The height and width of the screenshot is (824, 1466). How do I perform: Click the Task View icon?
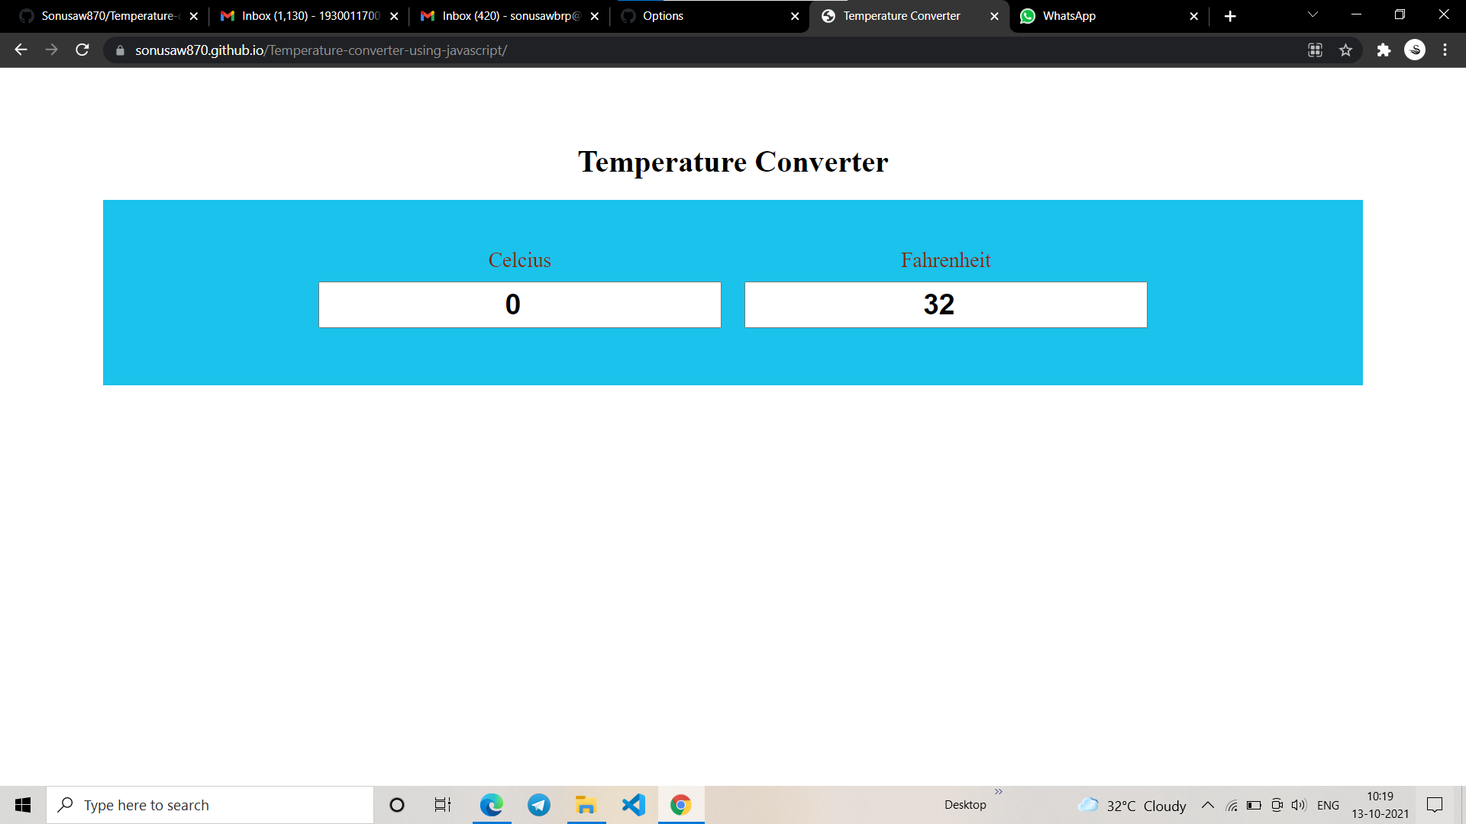(x=443, y=805)
